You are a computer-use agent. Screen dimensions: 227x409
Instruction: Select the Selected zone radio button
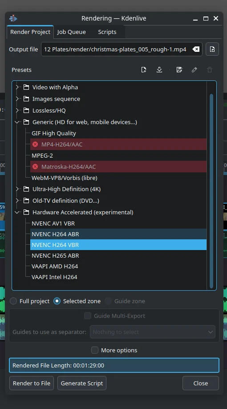point(57,301)
